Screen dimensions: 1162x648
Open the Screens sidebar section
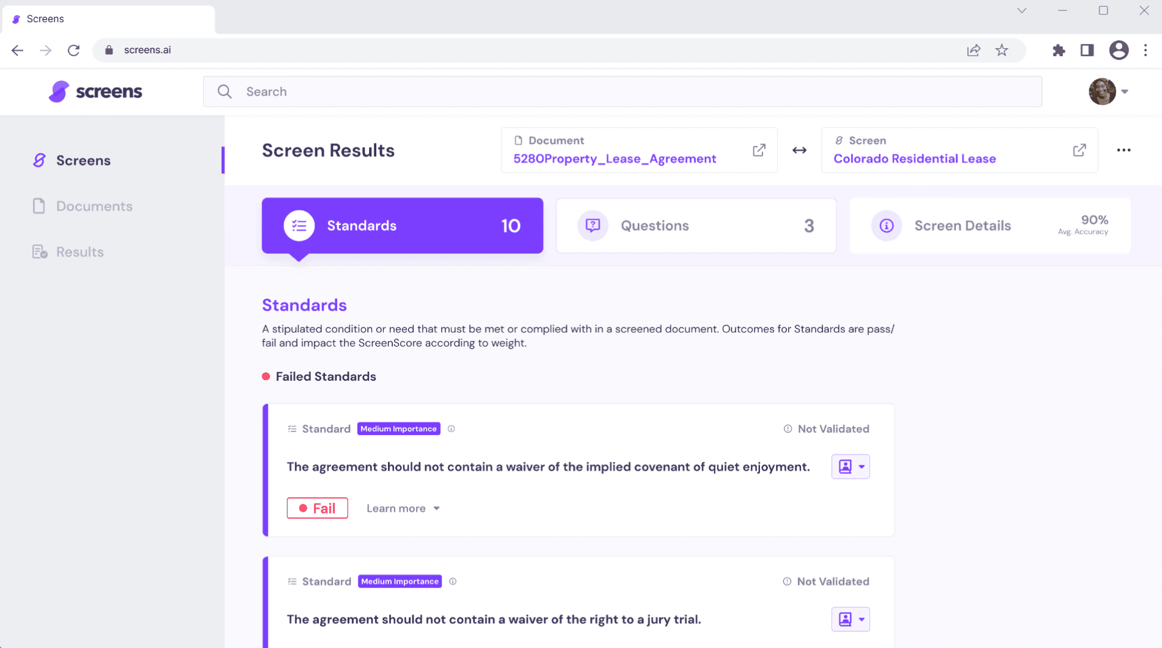[x=83, y=160]
